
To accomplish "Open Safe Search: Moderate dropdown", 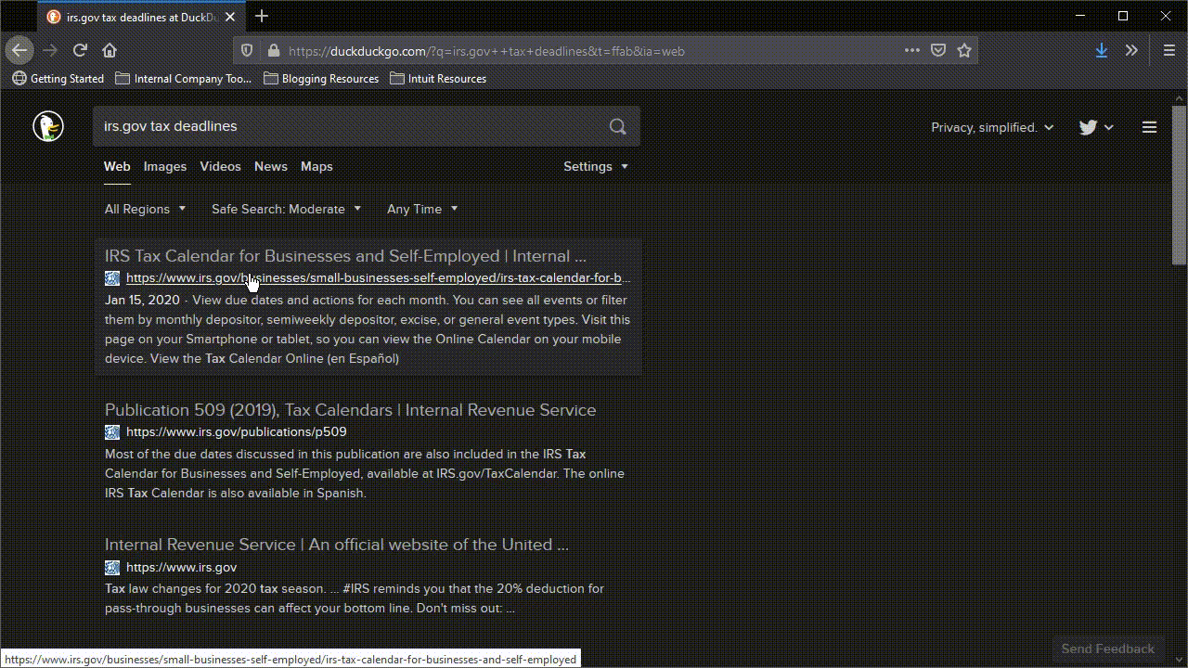I will click(286, 209).
